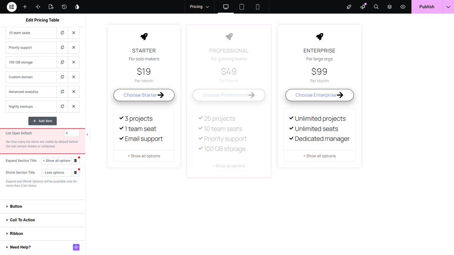
Task: Click the Enterprise card rocket icon
Action: point(319,36)
